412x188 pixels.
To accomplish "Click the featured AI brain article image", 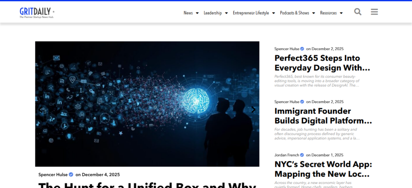I will tap(147, 104).
